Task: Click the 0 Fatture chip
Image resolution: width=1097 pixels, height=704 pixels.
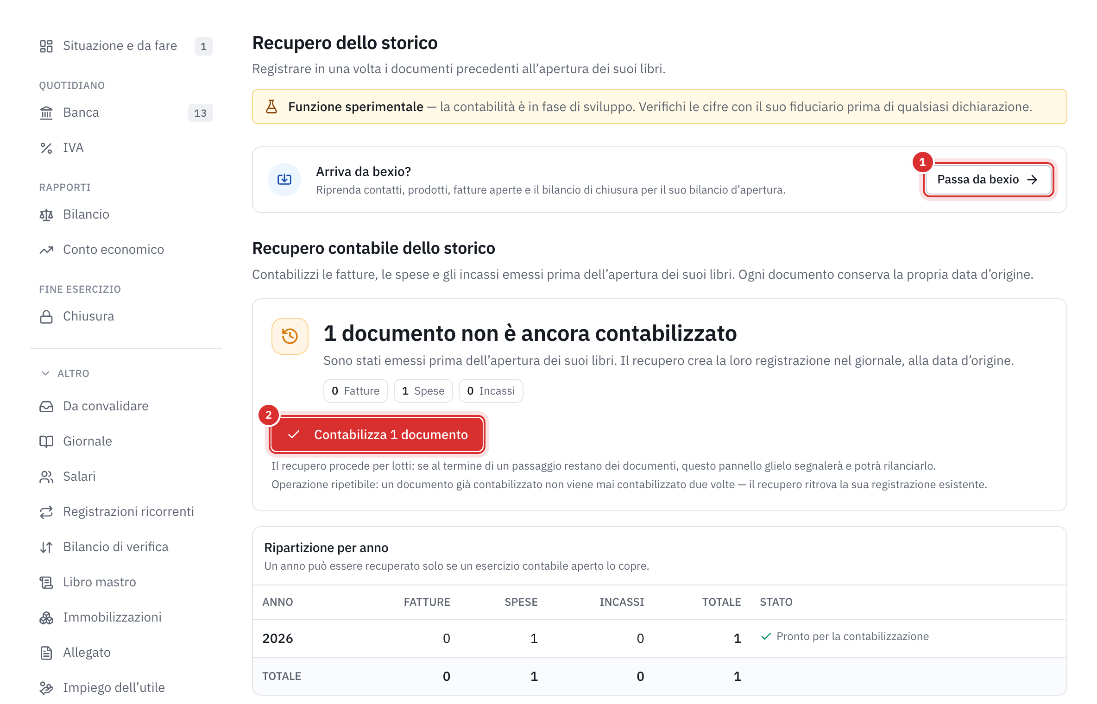Action: click(355, 391)
